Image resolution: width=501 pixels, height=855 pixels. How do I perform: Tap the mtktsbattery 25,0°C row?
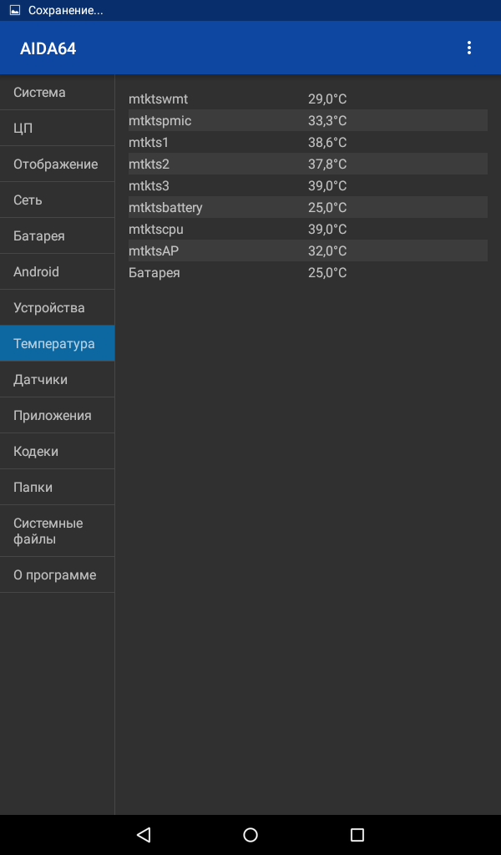308,207
